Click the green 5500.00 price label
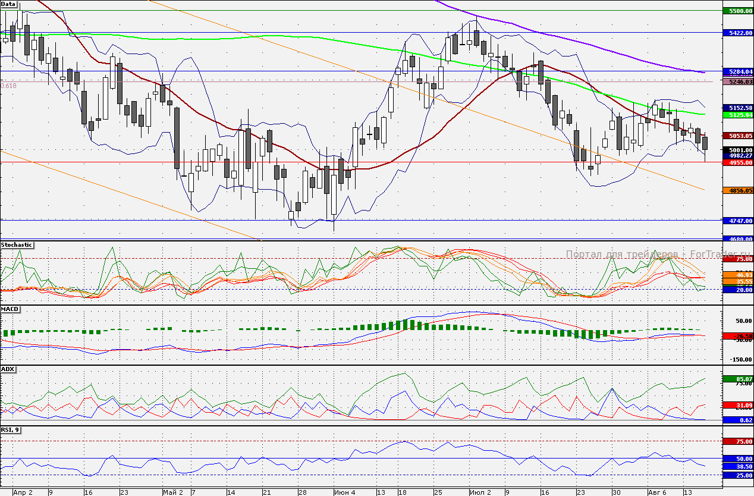 coord(737,11)
